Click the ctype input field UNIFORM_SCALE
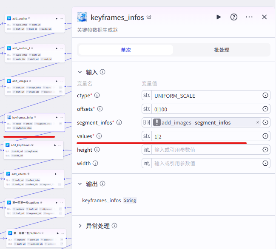 [x=207, y=96]
